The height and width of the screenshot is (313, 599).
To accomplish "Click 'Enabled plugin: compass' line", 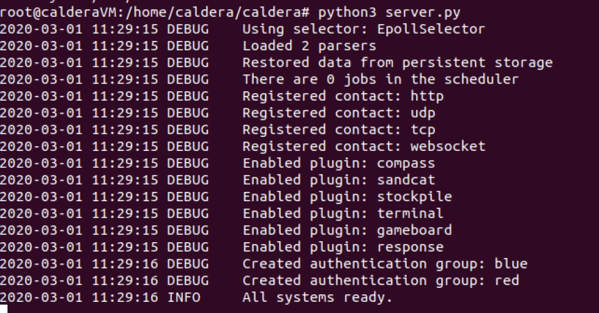I will click(x=339, y=163).
